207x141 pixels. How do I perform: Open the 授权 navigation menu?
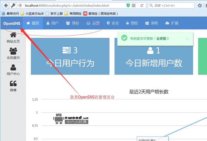click(132, 23)
